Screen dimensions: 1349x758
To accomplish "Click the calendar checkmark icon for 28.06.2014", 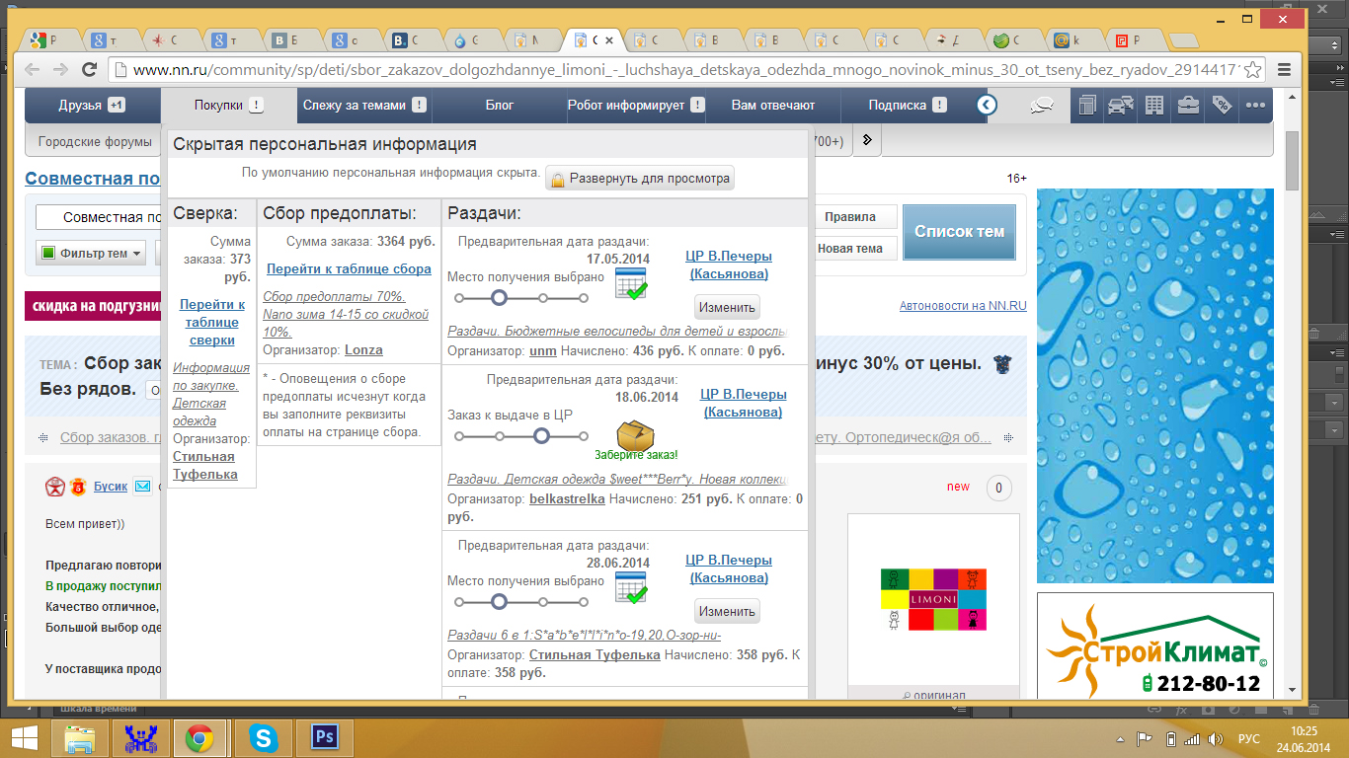I will [630, 588].
